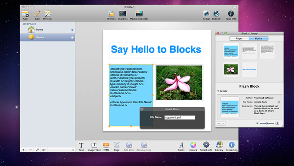294x166 pixels.
Task: Toggle the blue status dot beside Home
Action: [x=72, y=30]
